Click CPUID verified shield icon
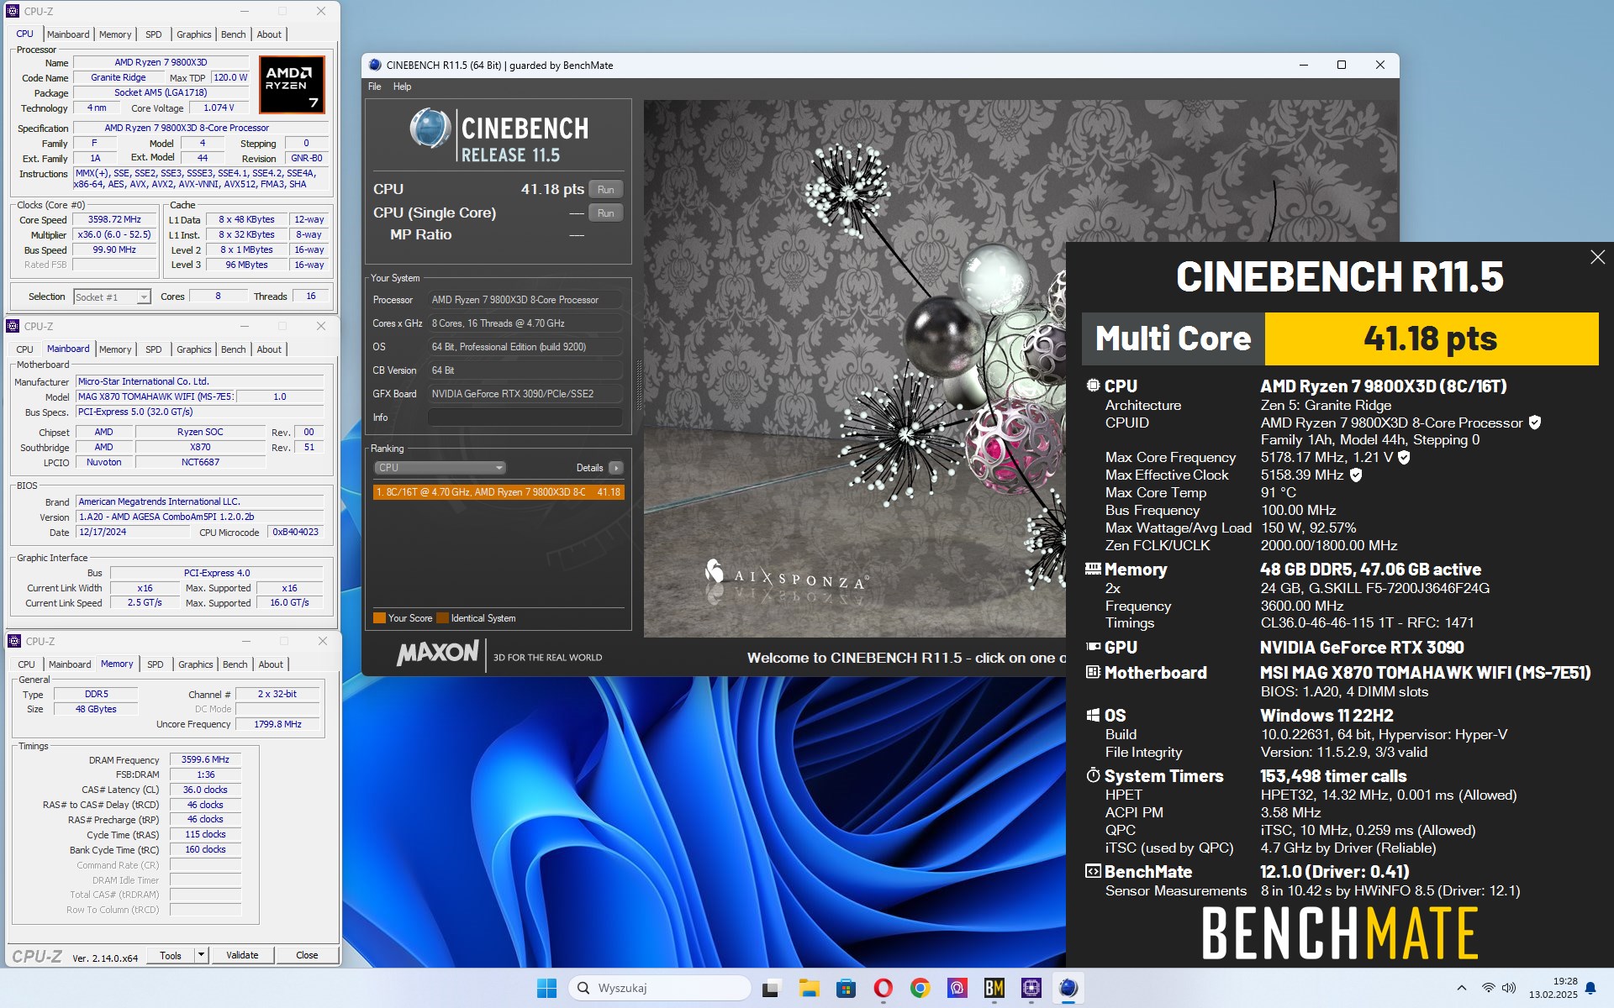This screenshot has height=1008, width=1614. click(1534, 423)
